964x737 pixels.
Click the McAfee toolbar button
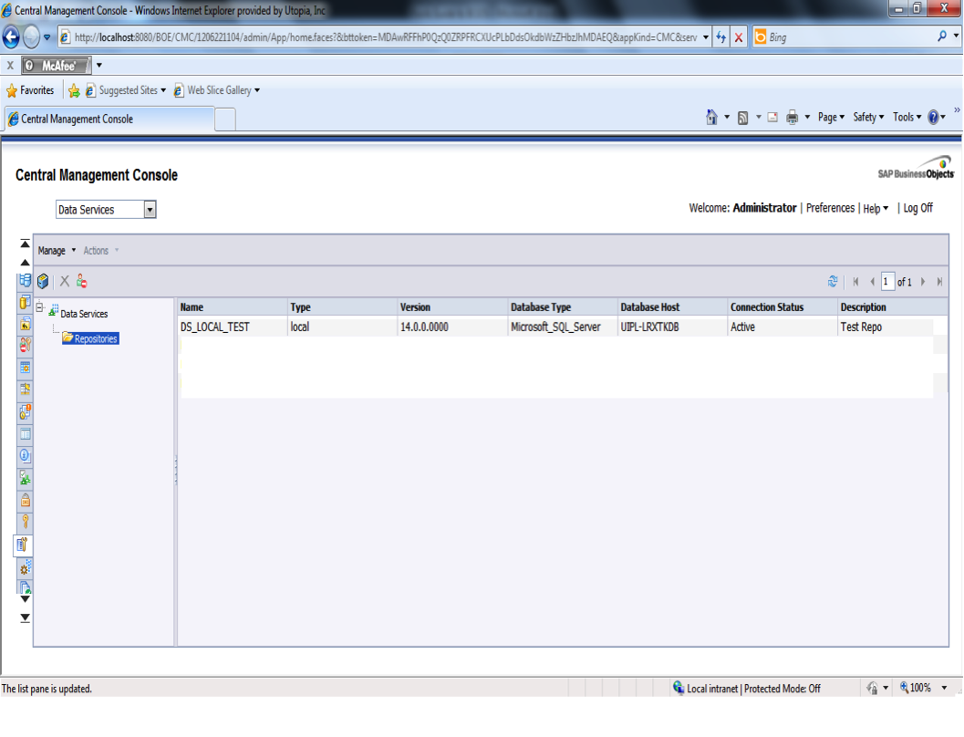[x=57, y=65]
